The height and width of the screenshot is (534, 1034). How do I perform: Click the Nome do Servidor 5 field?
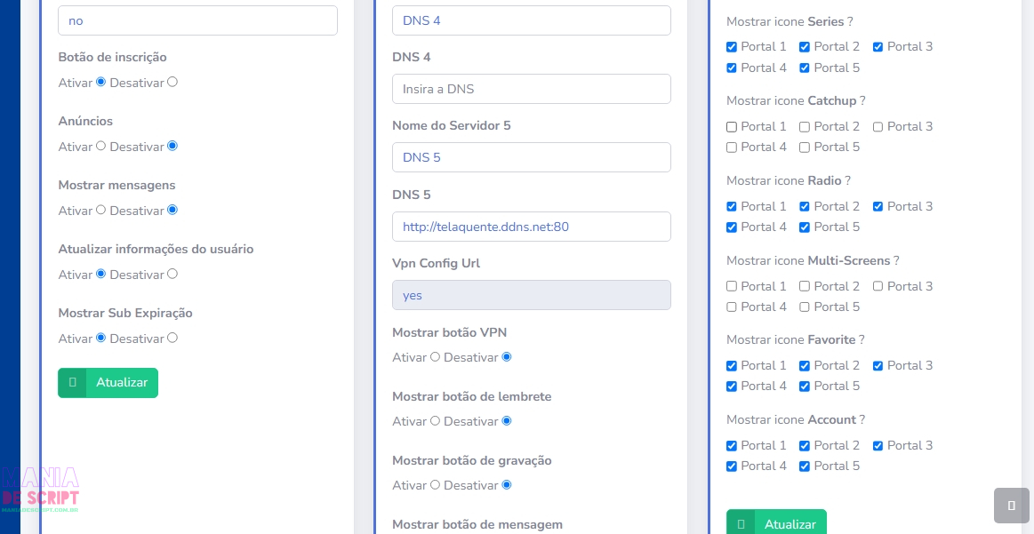click(532, 157)
